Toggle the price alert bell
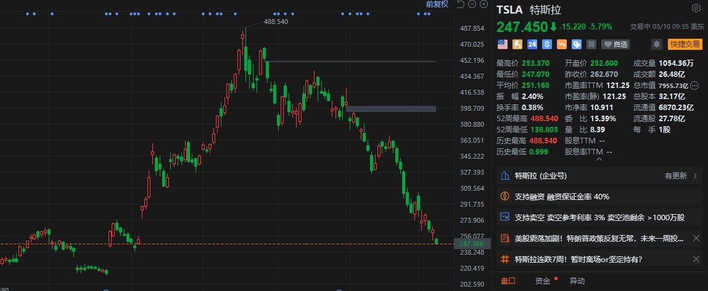Image resolution: width=708 pixels, height=291 pixels. (x=657, y=44)
